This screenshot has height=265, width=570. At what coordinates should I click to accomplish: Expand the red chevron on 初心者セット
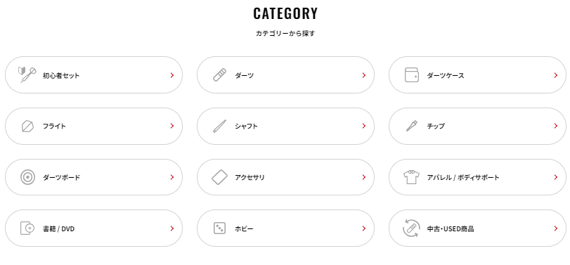pyautogui.click(x=172, y=75)
